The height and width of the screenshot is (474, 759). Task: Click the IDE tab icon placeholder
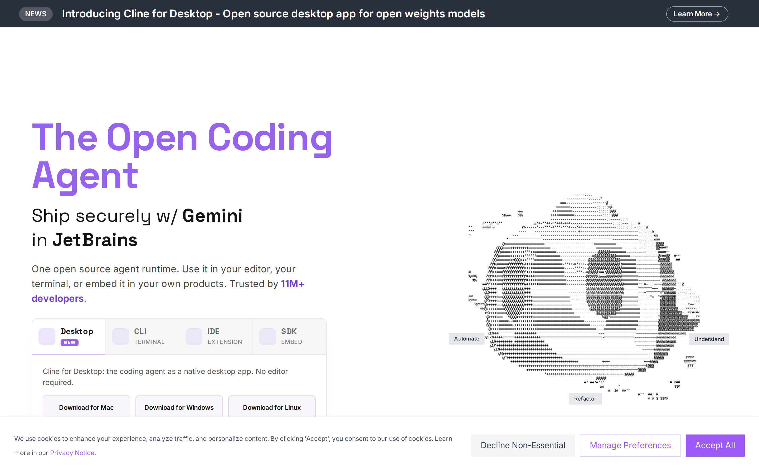pyautogui.click(x=194, y=336)
